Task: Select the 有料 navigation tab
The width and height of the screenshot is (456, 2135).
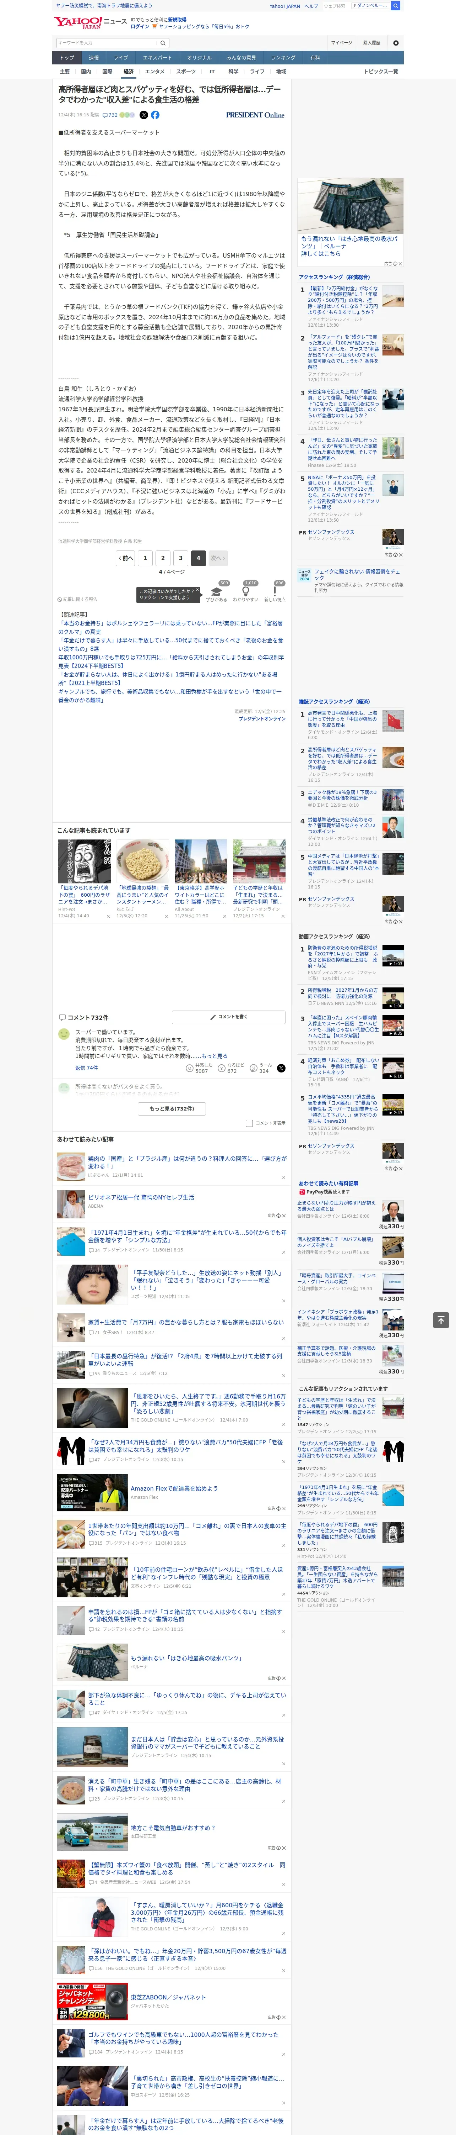Action: [315, 58]
